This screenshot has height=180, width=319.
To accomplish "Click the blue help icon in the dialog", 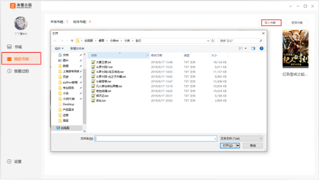I will [x=261, y=48].
